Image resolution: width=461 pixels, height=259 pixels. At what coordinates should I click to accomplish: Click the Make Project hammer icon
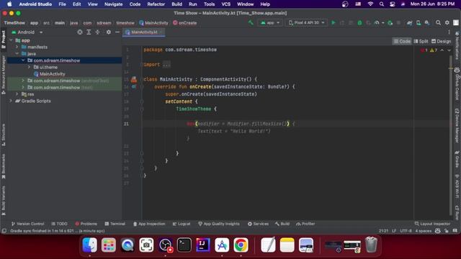[251, 22]
